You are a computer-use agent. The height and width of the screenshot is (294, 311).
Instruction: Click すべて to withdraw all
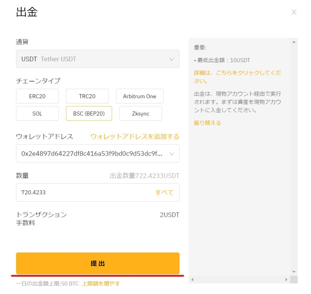pos(164,192)
